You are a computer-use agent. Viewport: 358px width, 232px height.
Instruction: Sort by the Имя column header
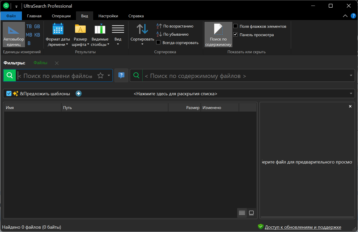pos(33,107)
